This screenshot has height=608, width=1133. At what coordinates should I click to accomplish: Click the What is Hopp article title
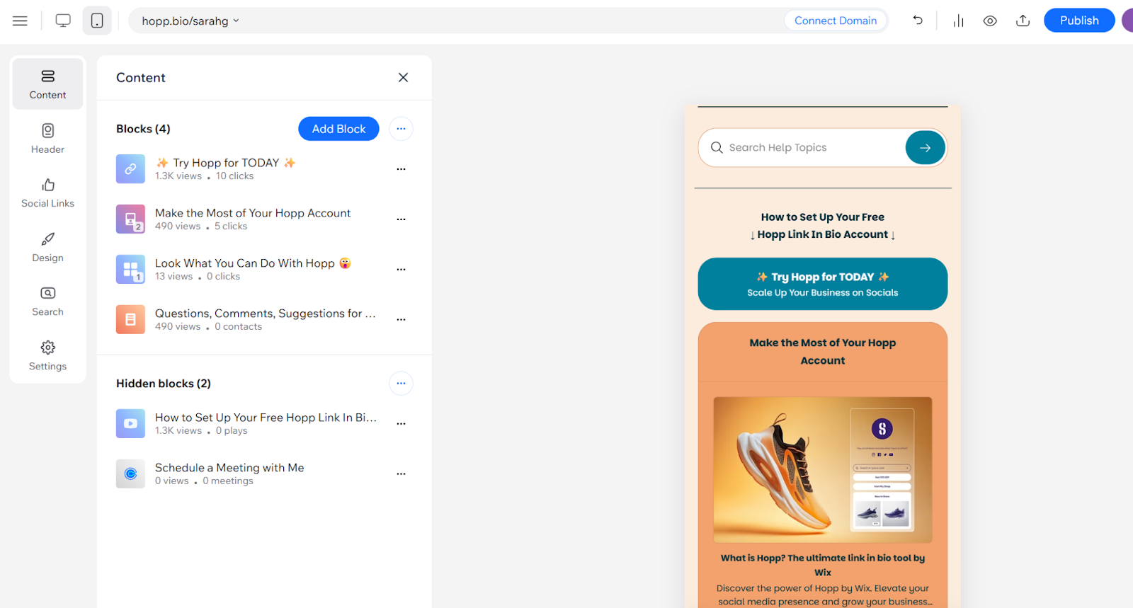[822, 565]
